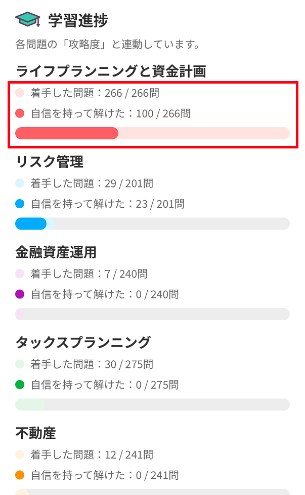Click the light blue 着手した問題 dot under リスク管理
This screenshot has height=495, width=305.
[x=20, y=183]
